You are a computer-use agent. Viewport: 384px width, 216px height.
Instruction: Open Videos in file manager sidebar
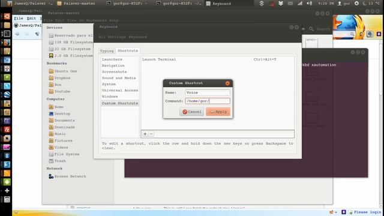tap(58, 148)
